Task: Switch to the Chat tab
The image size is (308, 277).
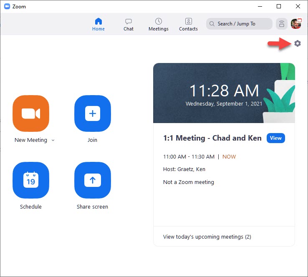Action: tap(129, 24)
